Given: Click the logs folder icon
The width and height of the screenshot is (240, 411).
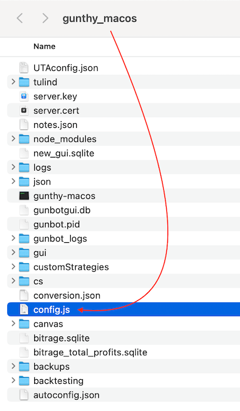Looking at the screenshot, I should [24, 167].
